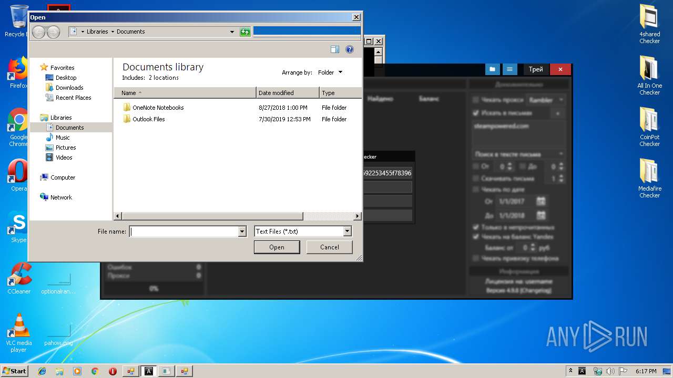Toggle the download letters checkbox
Screen dimensions: 673x378
point(476,178)
